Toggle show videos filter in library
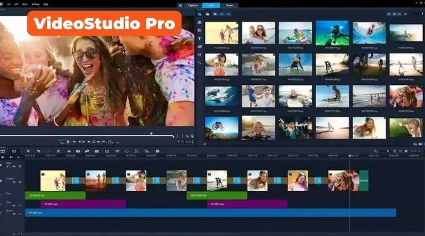This screenshot has height=236, width=425. coord(215,14)
